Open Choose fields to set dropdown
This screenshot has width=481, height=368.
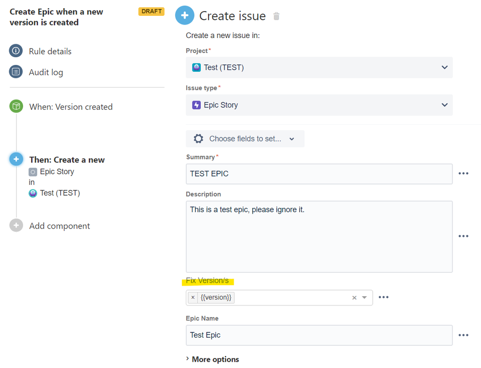click(x=245, y=139)
